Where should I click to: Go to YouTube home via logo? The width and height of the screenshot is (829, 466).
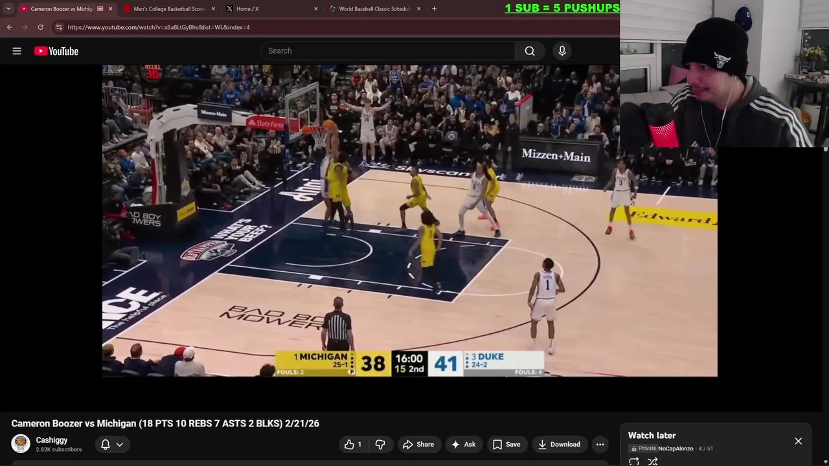point(56,51)
